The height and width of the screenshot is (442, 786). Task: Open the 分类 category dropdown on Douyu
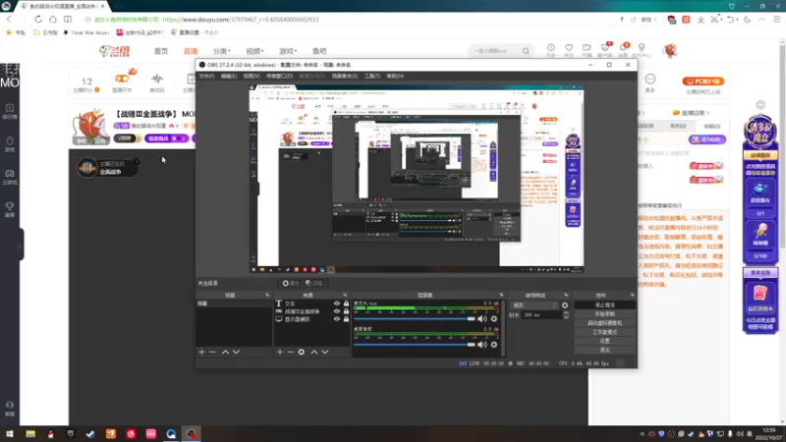(222, 51)
